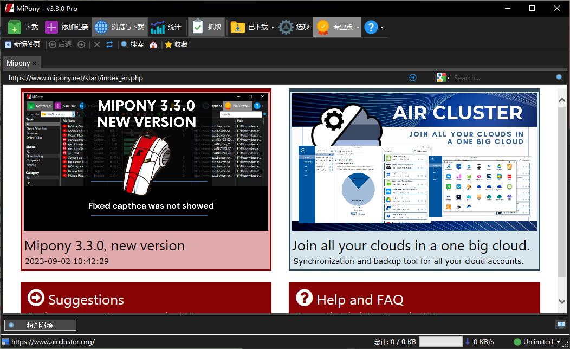The width and height of the screenshot is (570, 349).
Task: Open the 已下载 folder icon
Action: click(238, 27)
